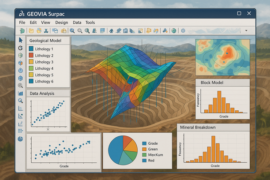The height and width of the screenshot is (180, 270).
Task: Open the Design menu
Action: [61, 22]
